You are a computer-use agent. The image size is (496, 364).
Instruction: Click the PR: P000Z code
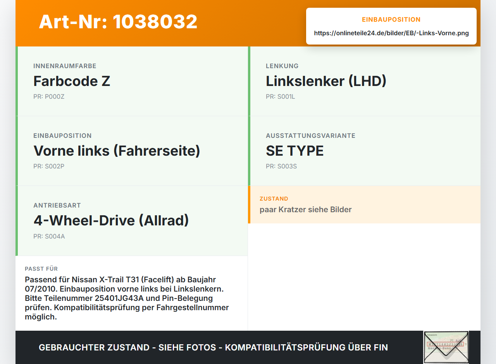point(49,97)
